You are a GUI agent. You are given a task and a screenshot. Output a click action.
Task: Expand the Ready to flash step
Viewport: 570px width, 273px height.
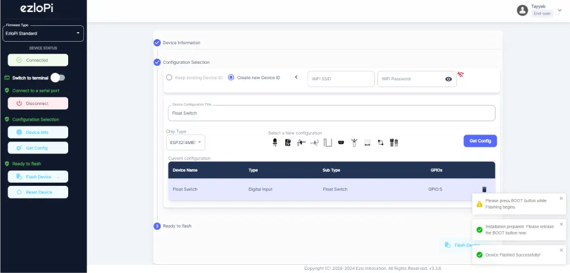(x=177, y=226)
